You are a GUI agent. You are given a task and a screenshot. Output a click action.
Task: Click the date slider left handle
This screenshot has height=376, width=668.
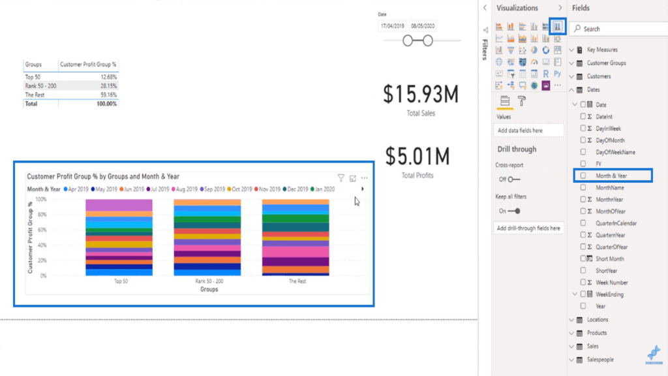click(x=408, y=40)
